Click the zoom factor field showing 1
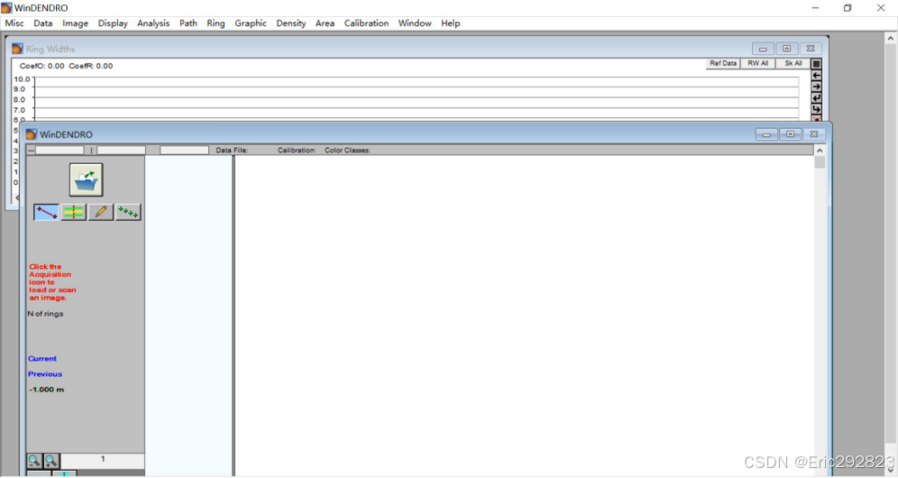This screenshot has height=478, width=898. (x=103, y=460)
